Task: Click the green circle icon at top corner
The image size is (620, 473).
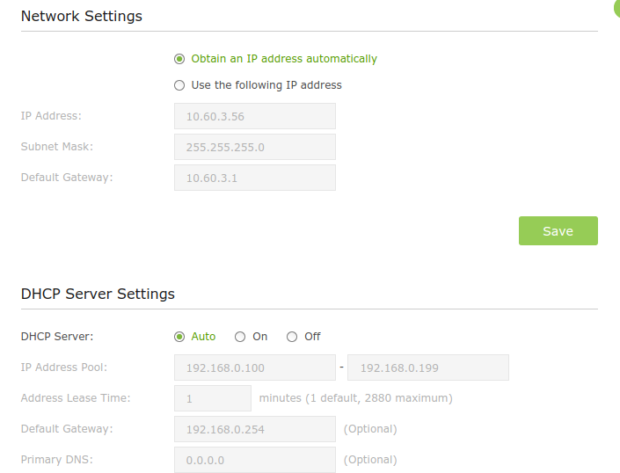Action: tap(617, 8)
